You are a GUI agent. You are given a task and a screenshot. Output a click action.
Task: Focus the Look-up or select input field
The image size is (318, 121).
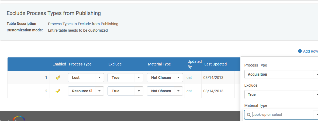283,115
